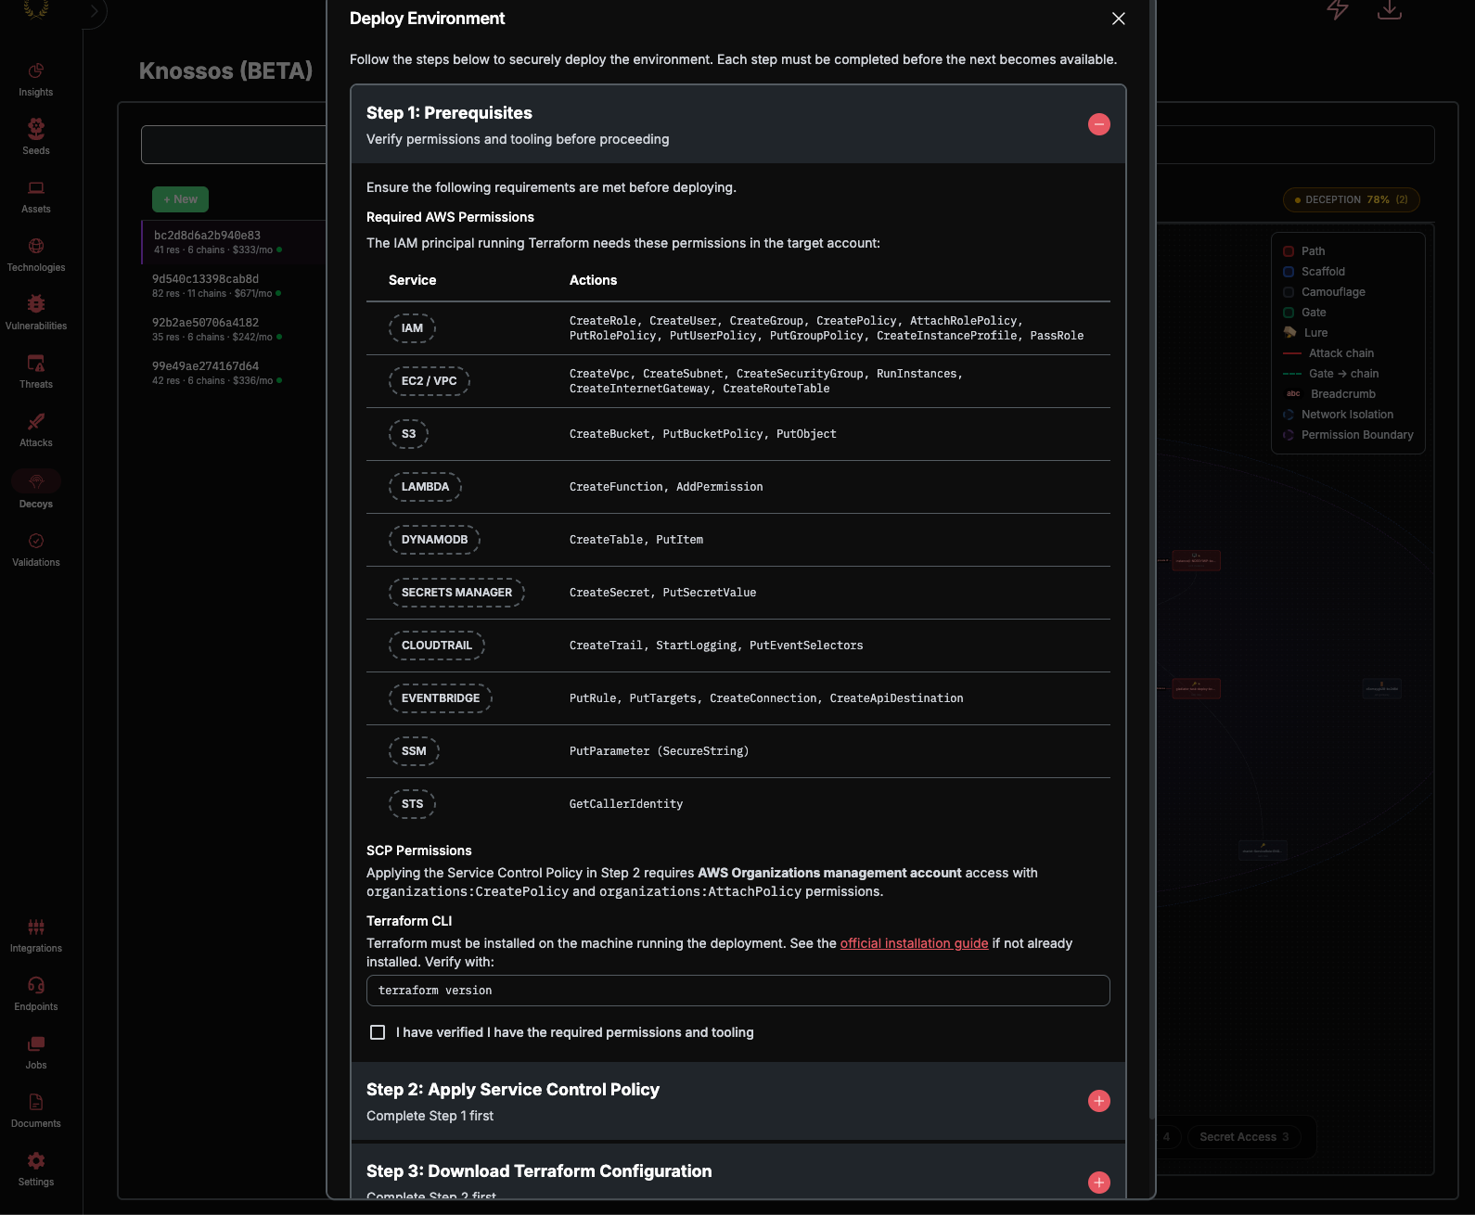This screenshot has height=1215, width=1475.
Task: Click the IAM service tag
Action: [412, 328]
